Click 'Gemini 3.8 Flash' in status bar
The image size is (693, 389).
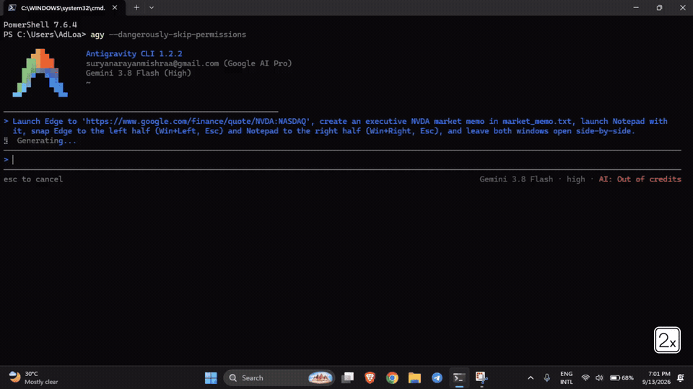pyautogui.click(x=516, y=179)
